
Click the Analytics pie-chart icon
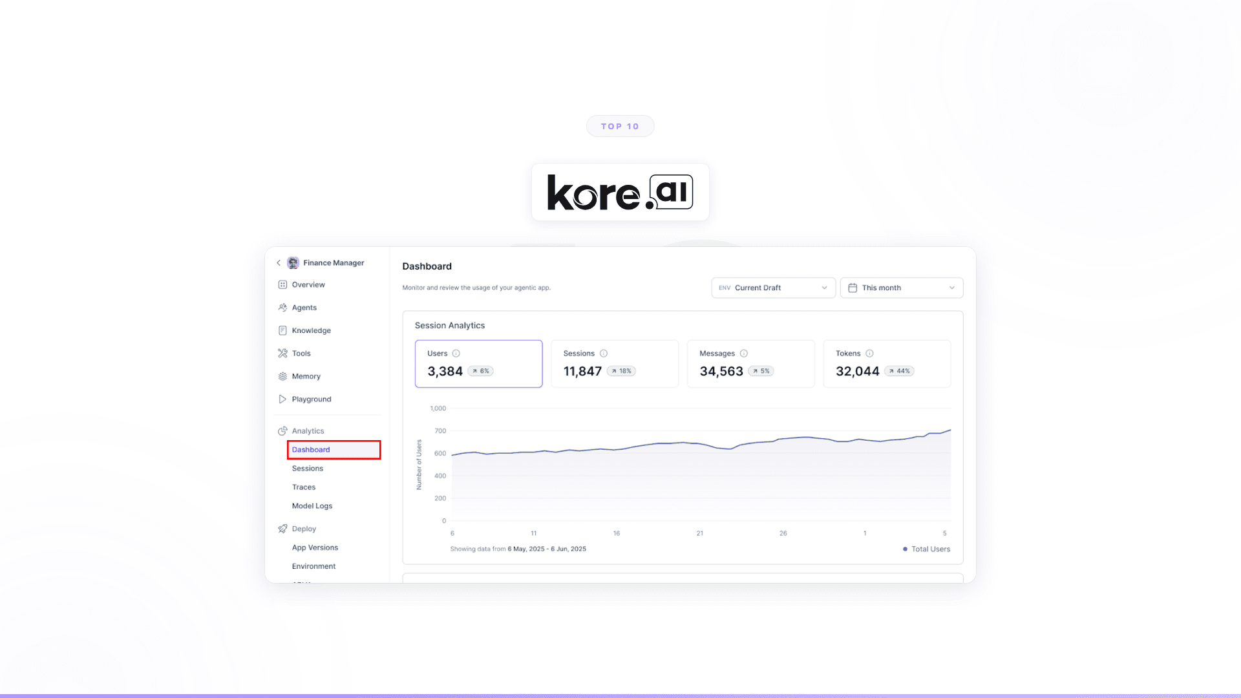pyautogui.click(x=282, y=430)
